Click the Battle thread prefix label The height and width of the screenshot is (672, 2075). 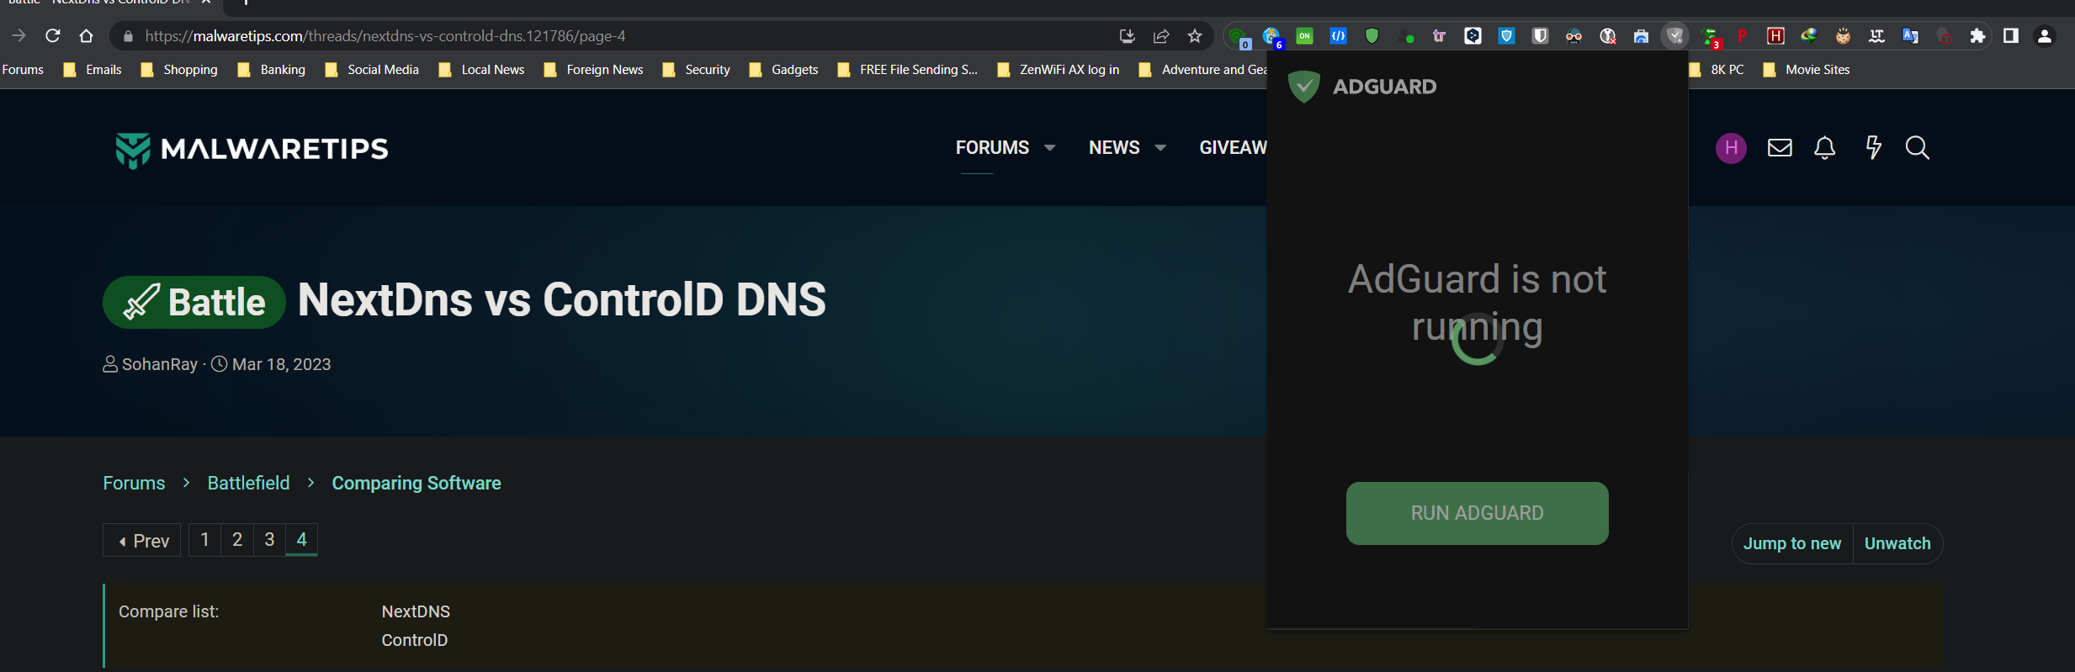pos(194,302)
